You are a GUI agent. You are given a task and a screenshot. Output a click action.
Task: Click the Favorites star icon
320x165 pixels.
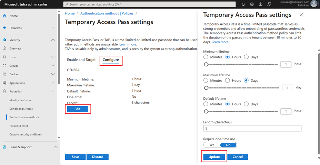pos(4,28)
